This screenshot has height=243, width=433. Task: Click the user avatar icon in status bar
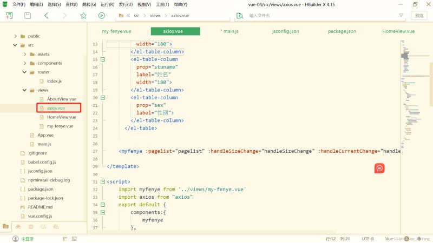(x=16, y=239)
